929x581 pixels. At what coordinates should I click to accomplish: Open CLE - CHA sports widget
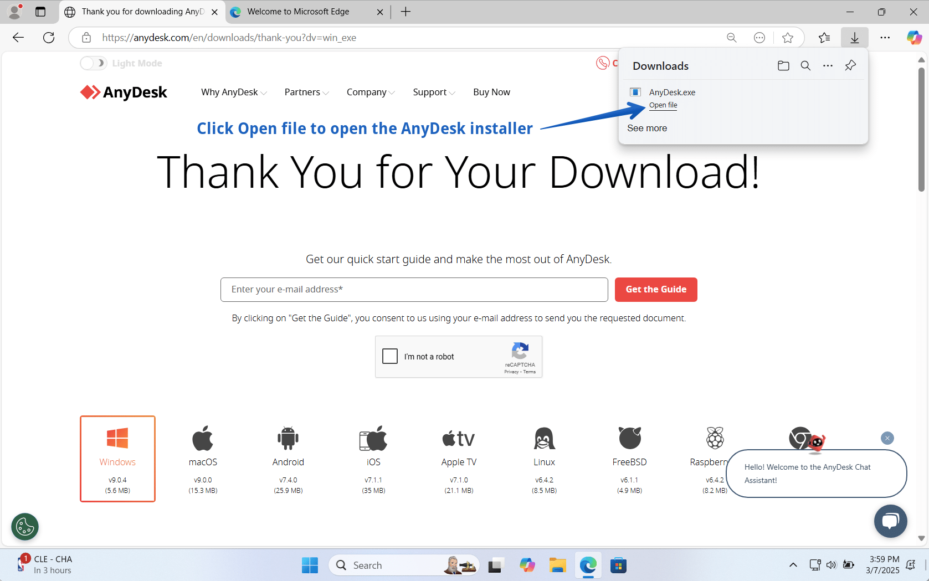(44, 564)
